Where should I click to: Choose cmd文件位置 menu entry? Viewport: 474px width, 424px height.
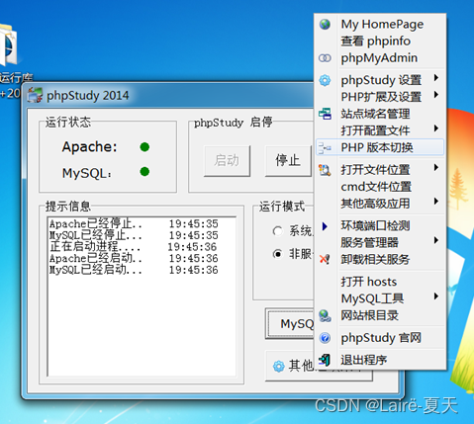[380, 187]
